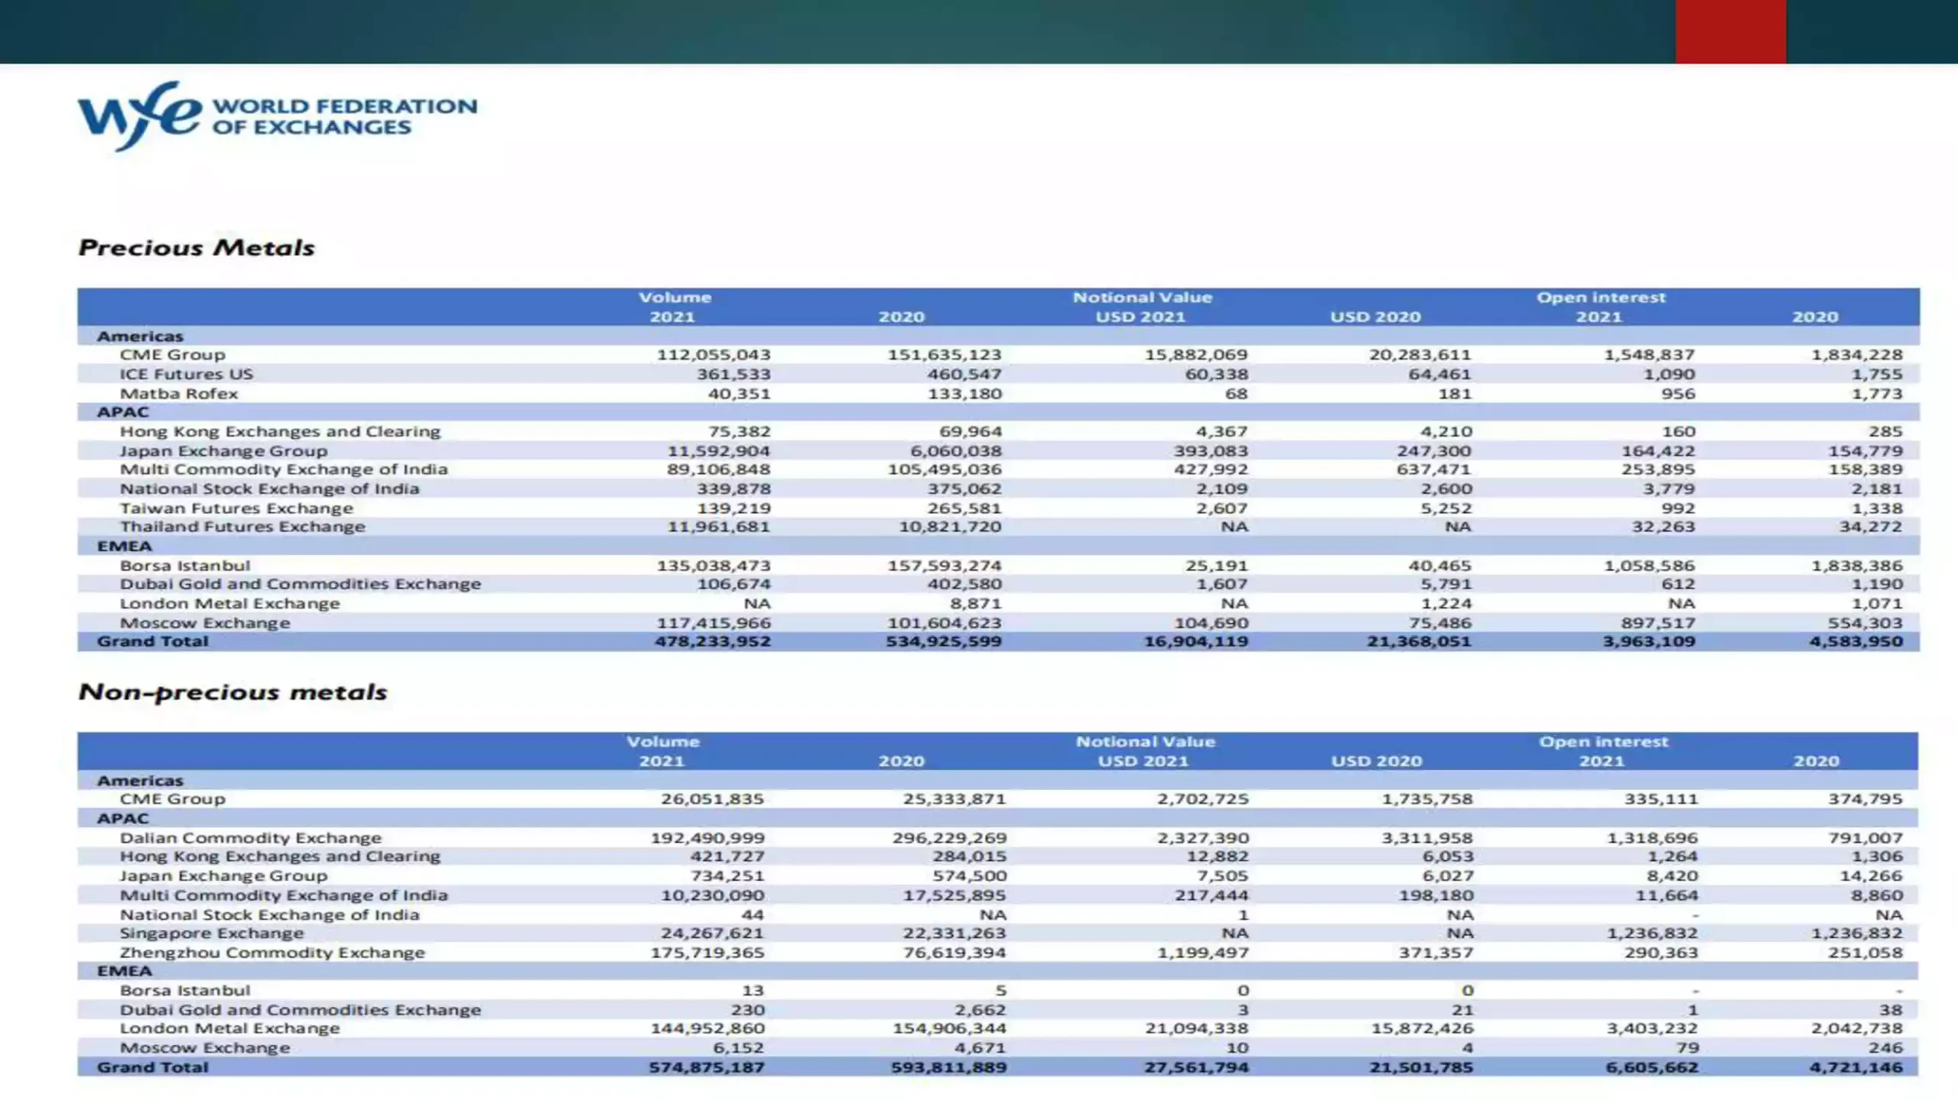
Task: Select non-precious total volume 574,875,187
Action: (707, 1067)
